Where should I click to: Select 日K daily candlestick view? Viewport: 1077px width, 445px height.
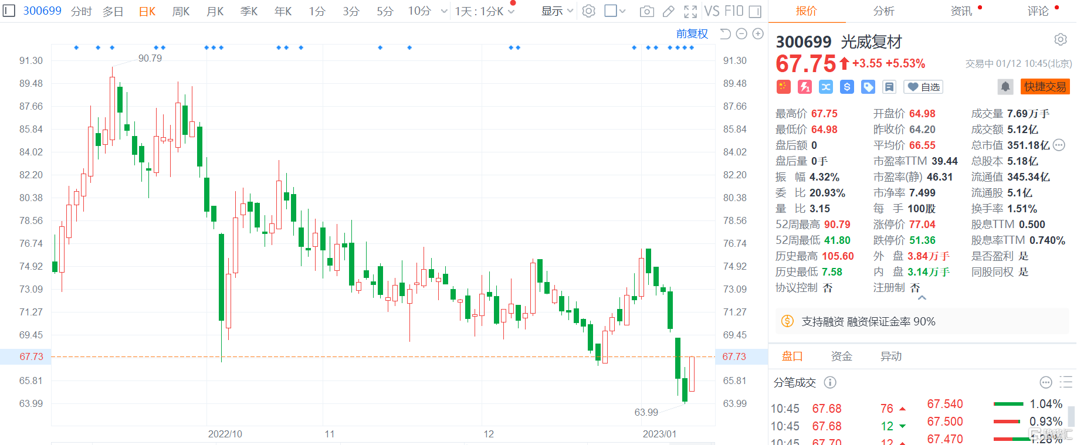pos(147,11)
